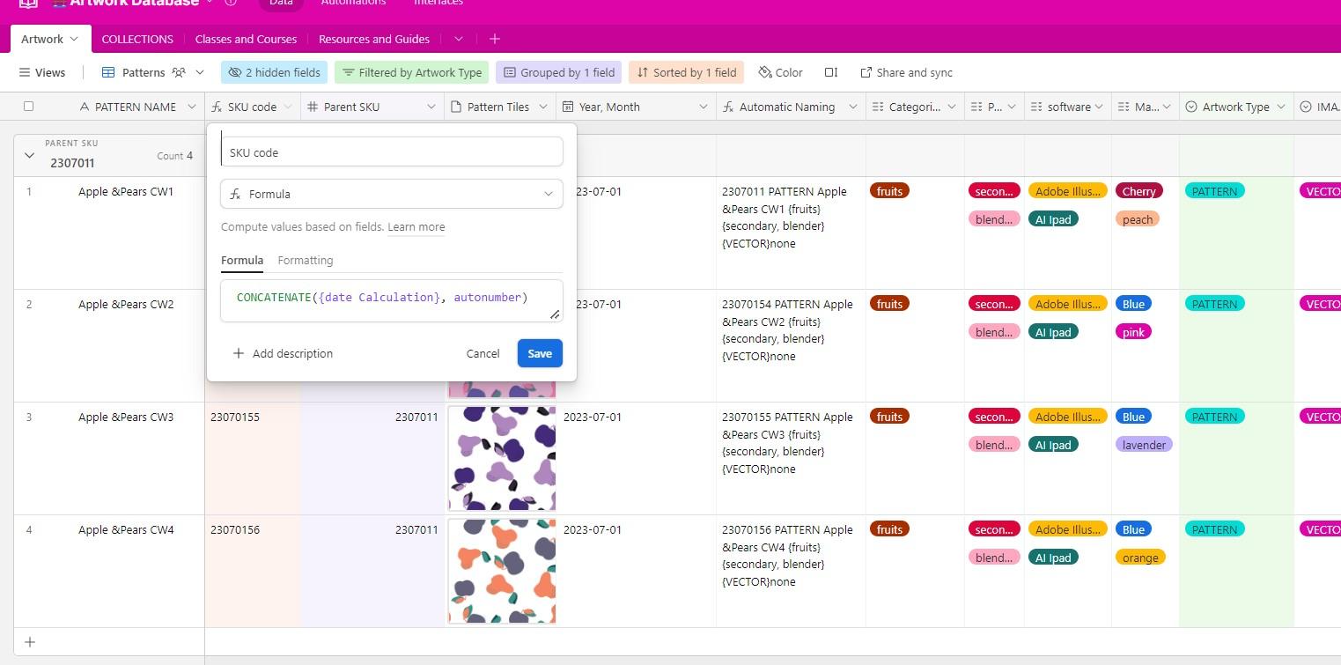Open the Classes and Courses table

[x=246, y=39]
